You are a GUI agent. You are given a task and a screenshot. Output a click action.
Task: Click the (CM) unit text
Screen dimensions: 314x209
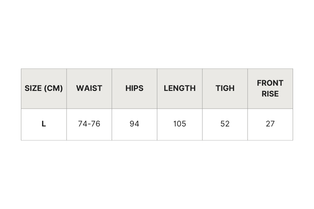(53, 88)
